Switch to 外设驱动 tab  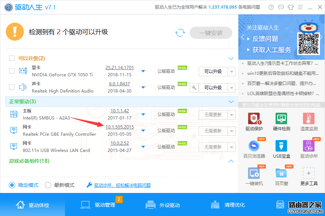tap(163, 205)
